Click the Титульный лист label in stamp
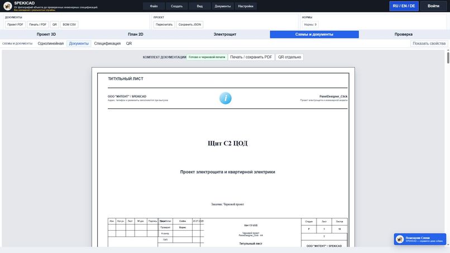Image resolution: width=450 pixels, height=253 pixels. click(251, 244)
